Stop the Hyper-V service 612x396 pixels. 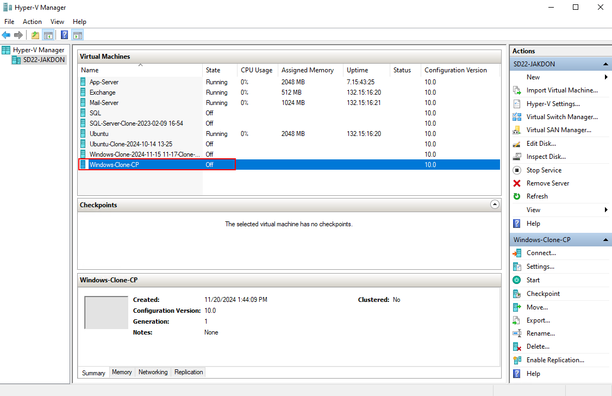coord(542,170)
